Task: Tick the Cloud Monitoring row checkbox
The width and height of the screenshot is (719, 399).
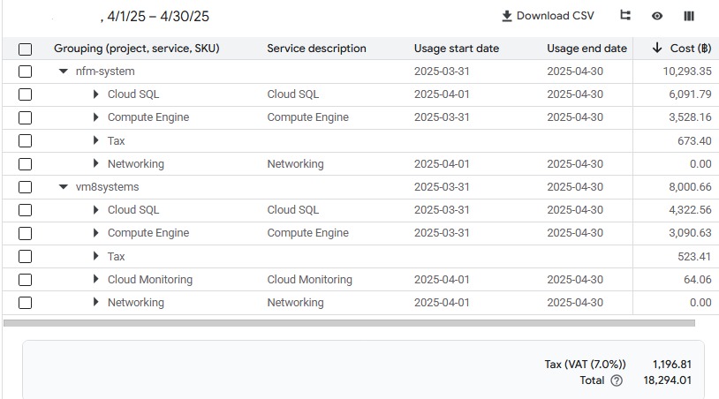Action: point(26,280)
